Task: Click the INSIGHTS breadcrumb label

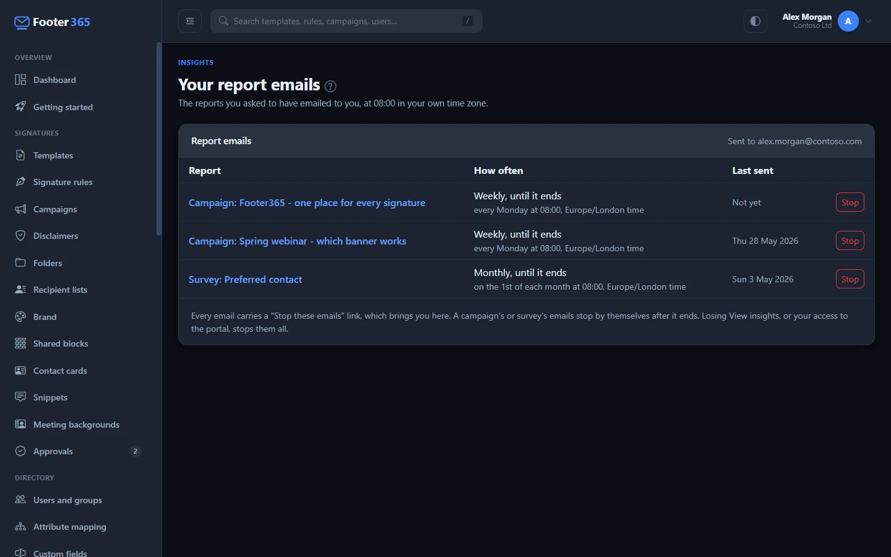Action: [196, 63]
